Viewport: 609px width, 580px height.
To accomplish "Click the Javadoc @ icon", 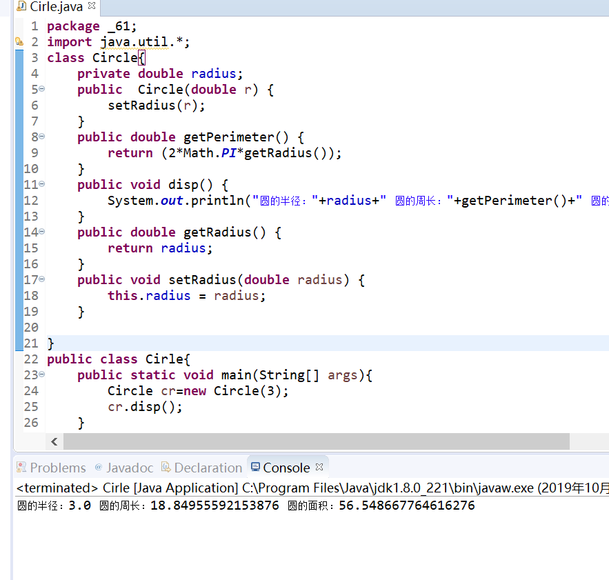I will click(x=99, y=467).
